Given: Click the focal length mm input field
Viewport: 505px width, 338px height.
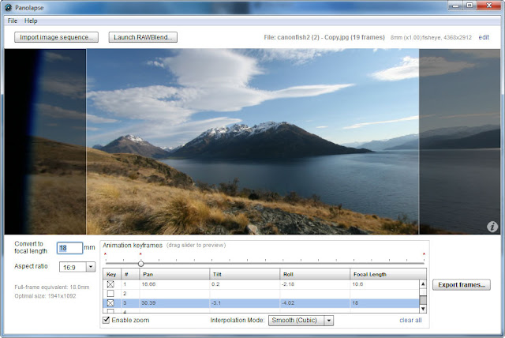Looking at the screenshot, I should [70, 248].
